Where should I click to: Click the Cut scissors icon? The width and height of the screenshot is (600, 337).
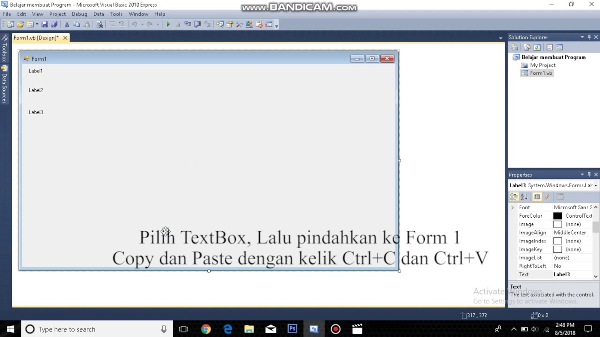point(67,24)
